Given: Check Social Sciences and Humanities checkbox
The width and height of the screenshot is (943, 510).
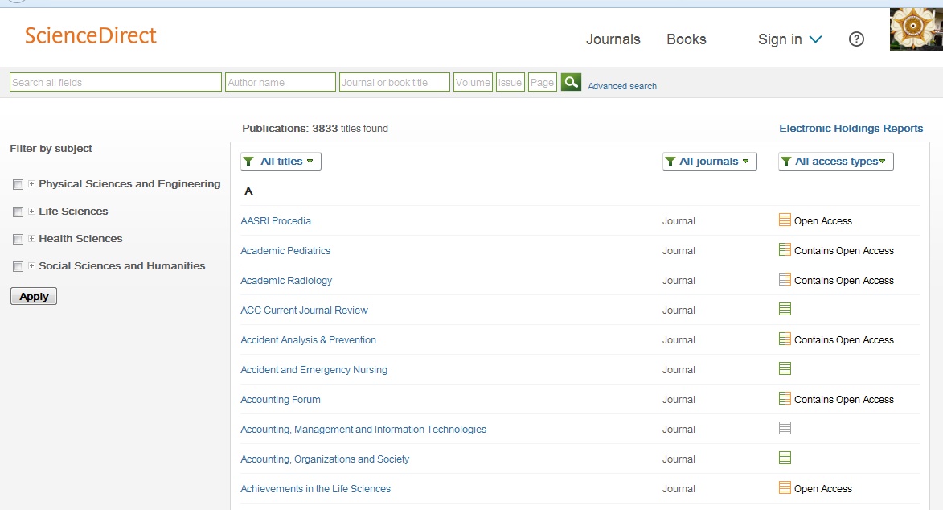Looking at the screenshot, I should click(18, 266).
